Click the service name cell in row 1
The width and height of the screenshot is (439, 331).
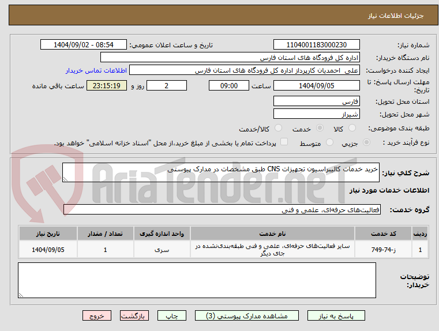click(x=272, y=250)
